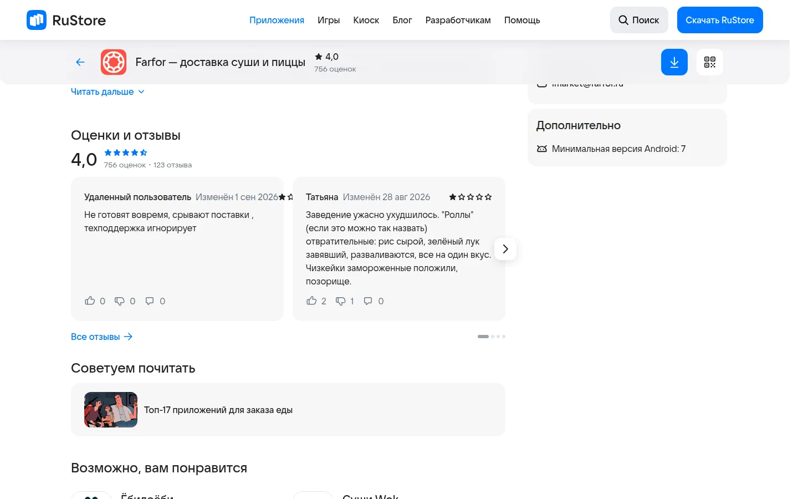Open the Приложения tab
Viewport: 798px width, 499px height.
pyautogui.click(x=277, y=20)
